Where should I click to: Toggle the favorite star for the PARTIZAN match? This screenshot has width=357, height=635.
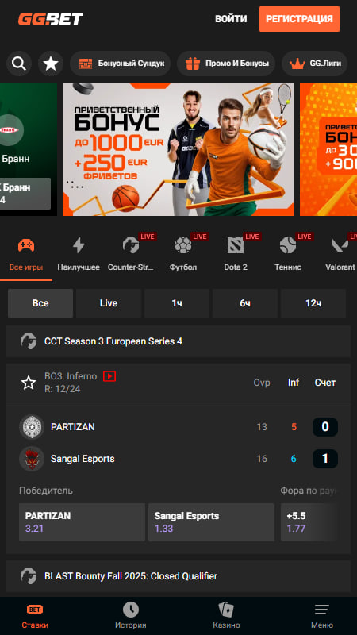coord(29,383)
